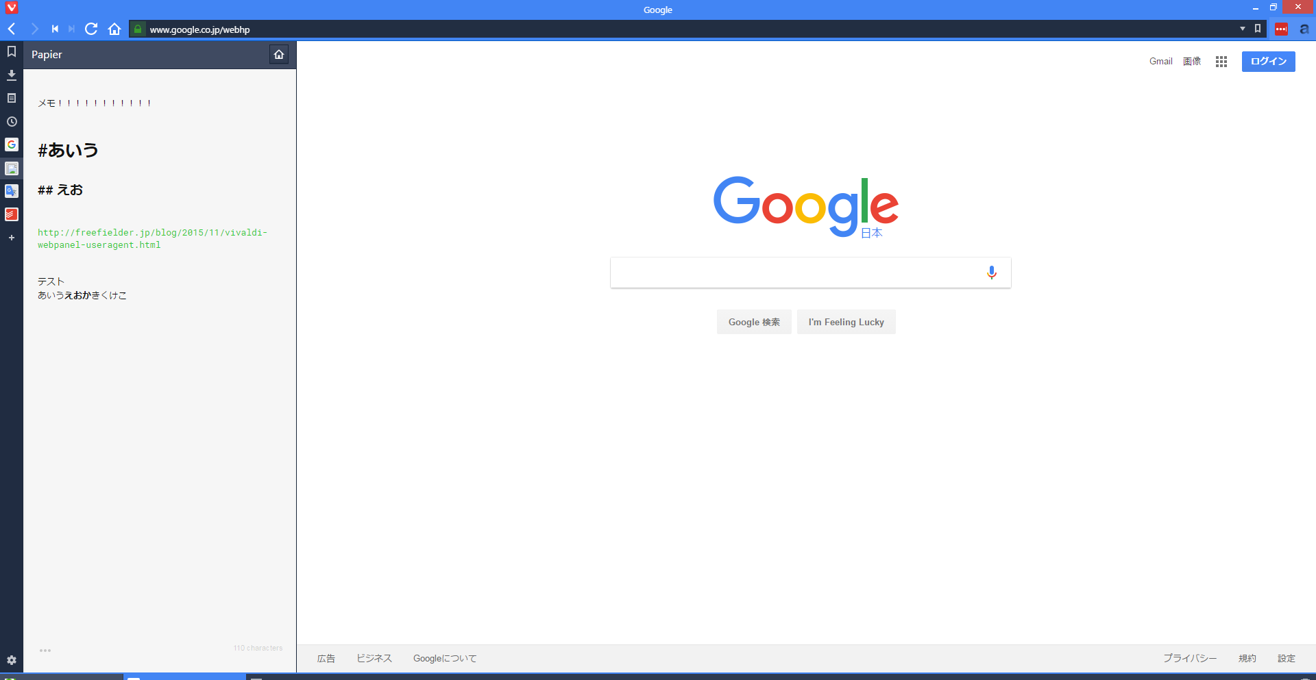Bookmark this page from the address bar
Viewport: 1316px width, 680px height.
pos(1258,29)
